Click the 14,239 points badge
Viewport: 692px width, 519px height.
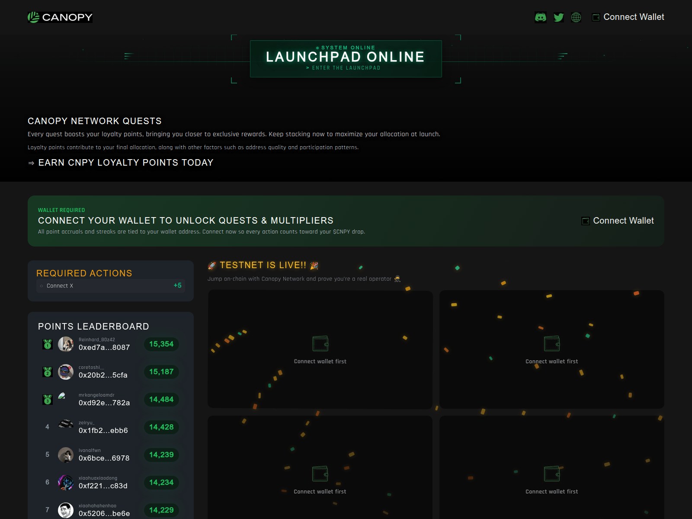[161, 455]
